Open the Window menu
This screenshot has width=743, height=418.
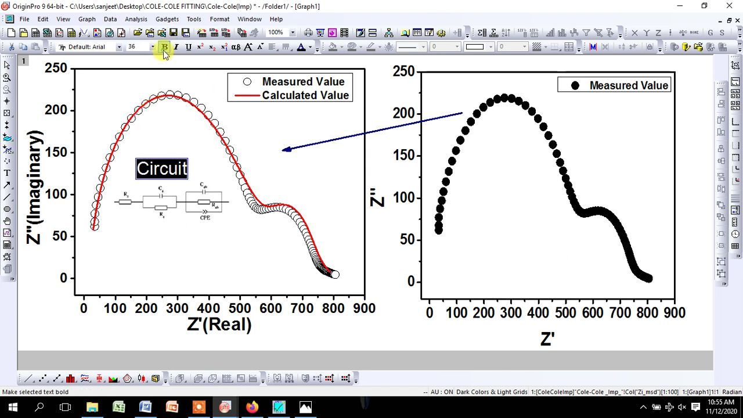(x=250, y=19)
